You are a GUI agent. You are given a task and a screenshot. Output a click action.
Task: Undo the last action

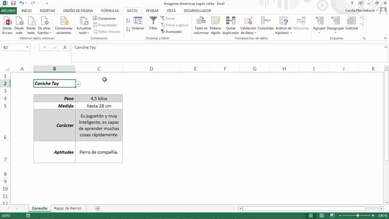[x=22, y=3]
